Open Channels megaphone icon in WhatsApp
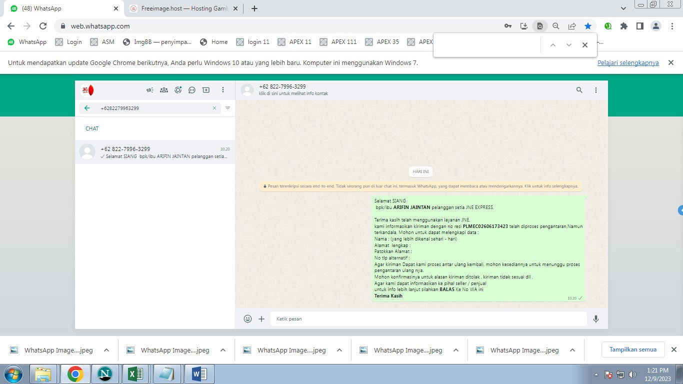The image size is (683, 384). pos(149,90)
